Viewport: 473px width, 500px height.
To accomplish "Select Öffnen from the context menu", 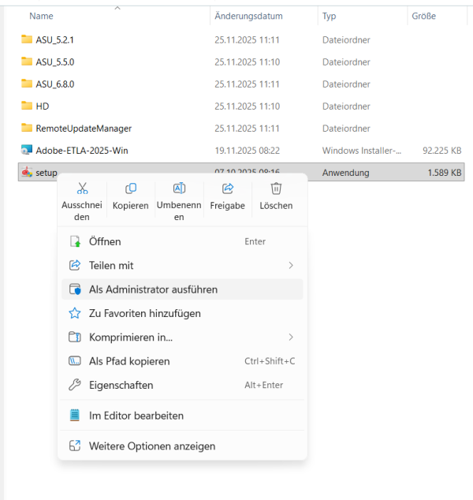I will 105,241.
